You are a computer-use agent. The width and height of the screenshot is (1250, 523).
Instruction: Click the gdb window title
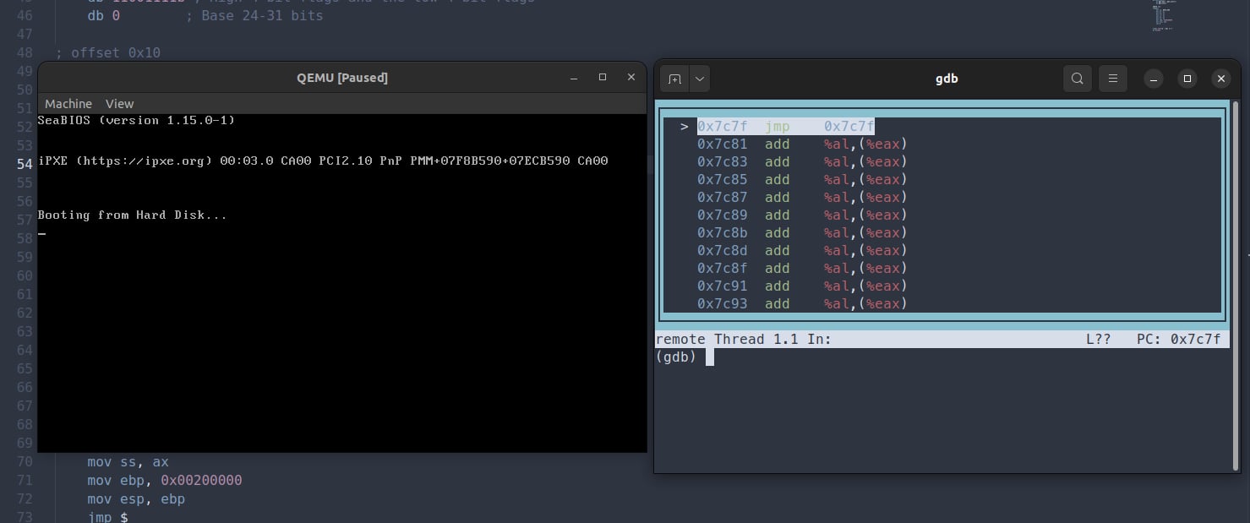click(947, 79)
